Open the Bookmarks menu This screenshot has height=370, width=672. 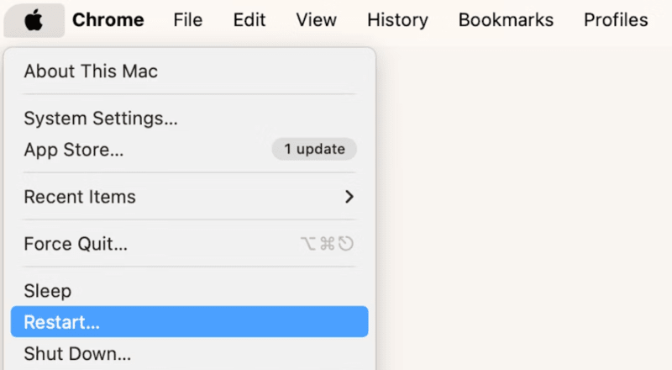(506, 19)
